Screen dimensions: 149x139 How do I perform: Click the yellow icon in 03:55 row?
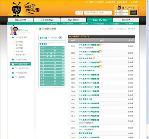pos(101,62)
